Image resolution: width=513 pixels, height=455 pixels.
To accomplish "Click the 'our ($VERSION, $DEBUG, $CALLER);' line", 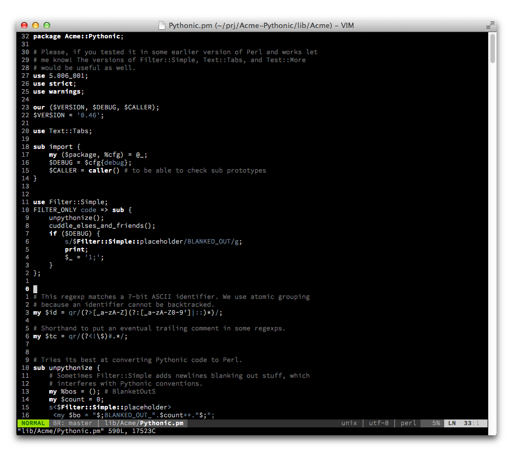I will click(96, 107).
